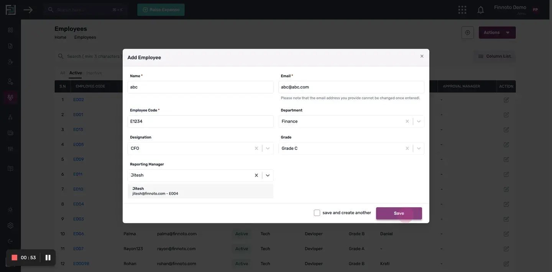Click the top global search box
Screen dimensions: 552x272
[x=85, y=10]
